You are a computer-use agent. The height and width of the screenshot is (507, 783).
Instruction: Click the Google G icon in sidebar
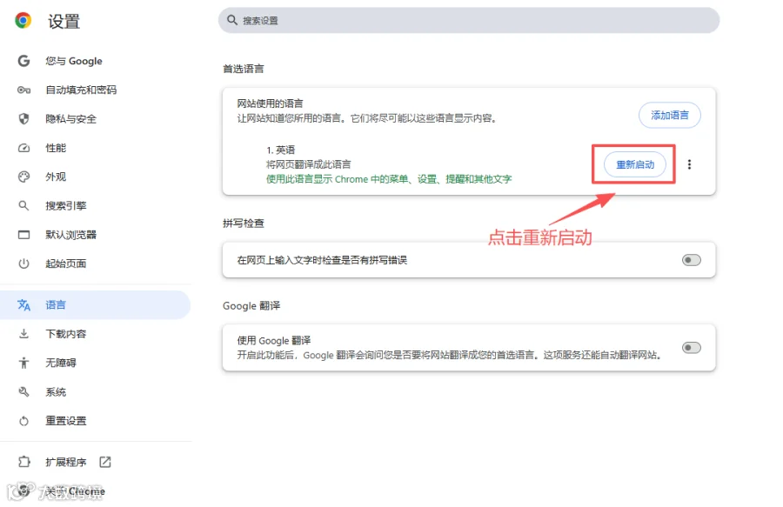[23, 61]
